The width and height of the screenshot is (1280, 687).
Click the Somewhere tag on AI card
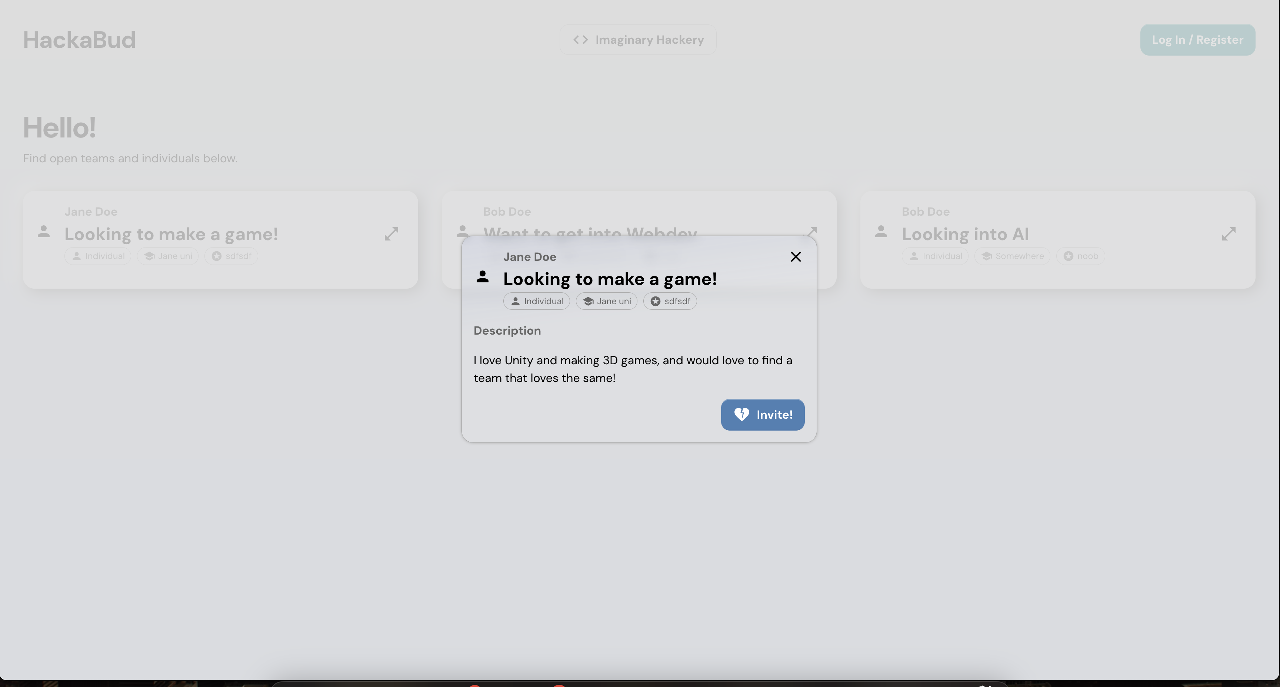[1012, 256]
